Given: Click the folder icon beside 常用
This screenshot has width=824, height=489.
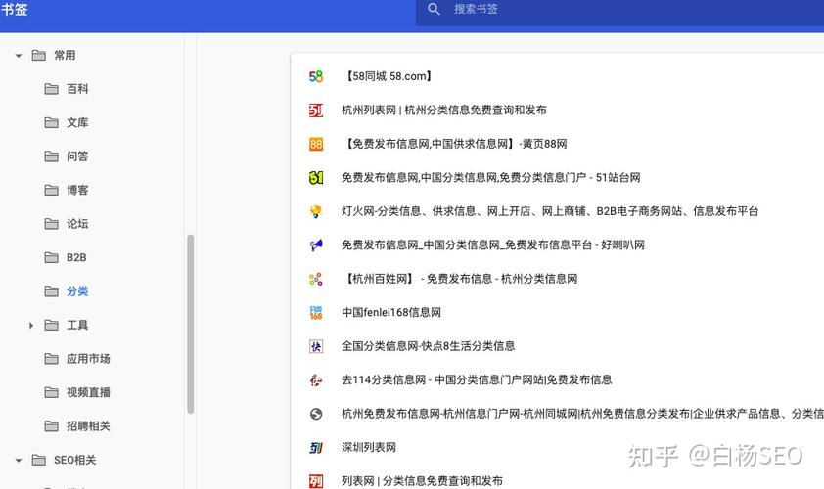Looking at the screenshot, I should (x=39, y=55).
